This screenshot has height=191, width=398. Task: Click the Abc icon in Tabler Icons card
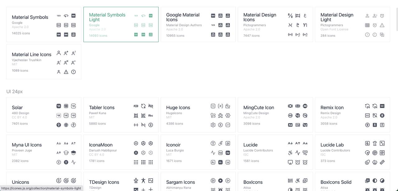pyautogui.click(x=150, y=116)
